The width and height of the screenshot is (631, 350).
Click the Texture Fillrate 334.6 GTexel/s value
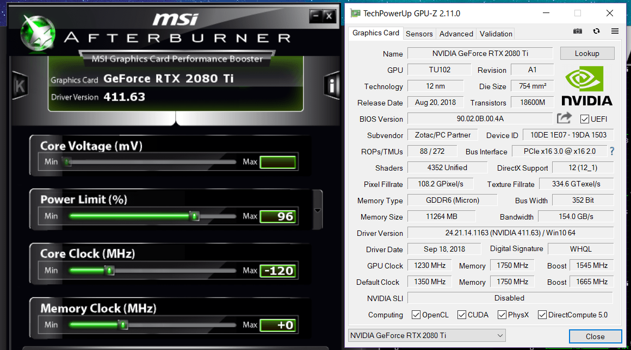click(576, 184)
